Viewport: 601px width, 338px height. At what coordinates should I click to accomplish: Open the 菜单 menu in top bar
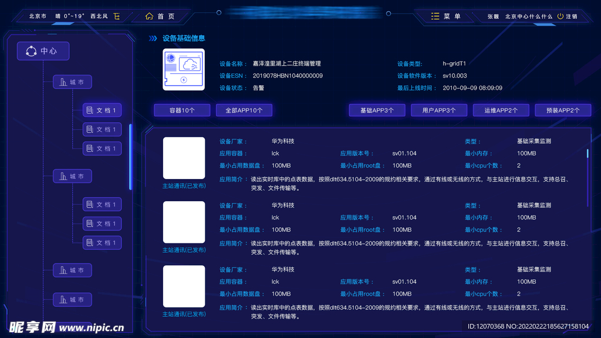pyautogui.click(x=451, y=16)
